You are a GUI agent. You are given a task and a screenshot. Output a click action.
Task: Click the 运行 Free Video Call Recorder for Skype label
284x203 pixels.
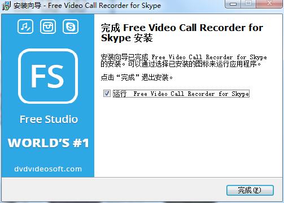181,94
